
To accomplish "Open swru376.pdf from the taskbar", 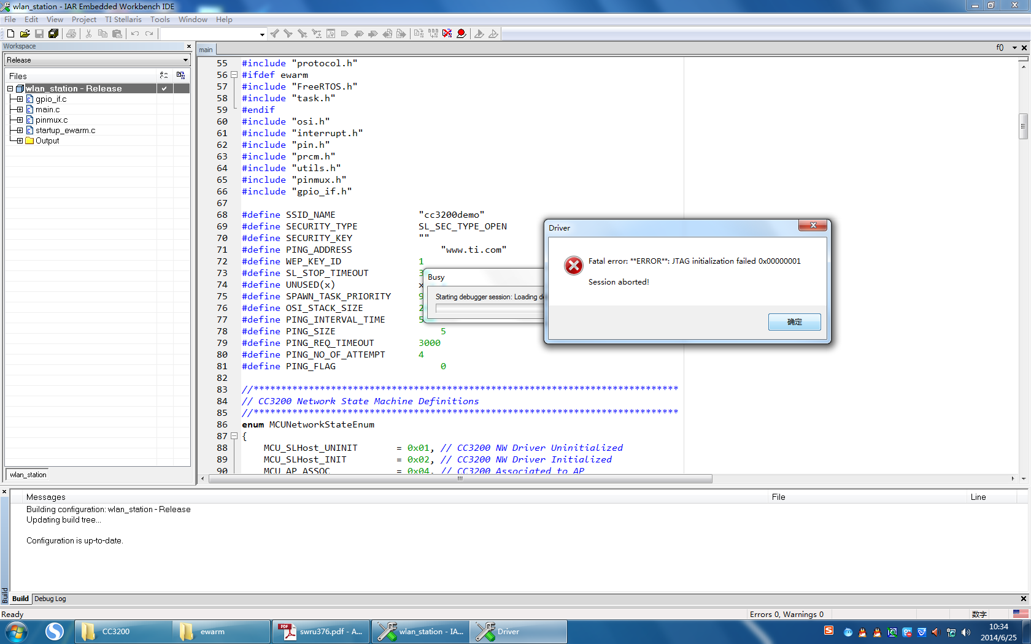I will tap(321, 632).
